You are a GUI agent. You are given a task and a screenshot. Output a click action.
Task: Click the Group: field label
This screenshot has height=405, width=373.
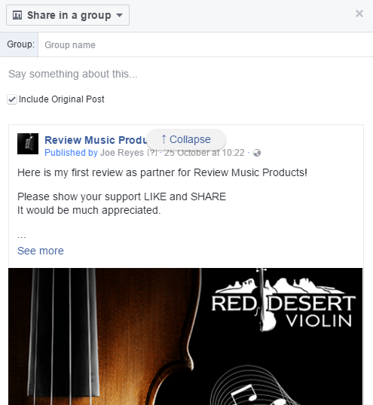[x=20, y=44]
